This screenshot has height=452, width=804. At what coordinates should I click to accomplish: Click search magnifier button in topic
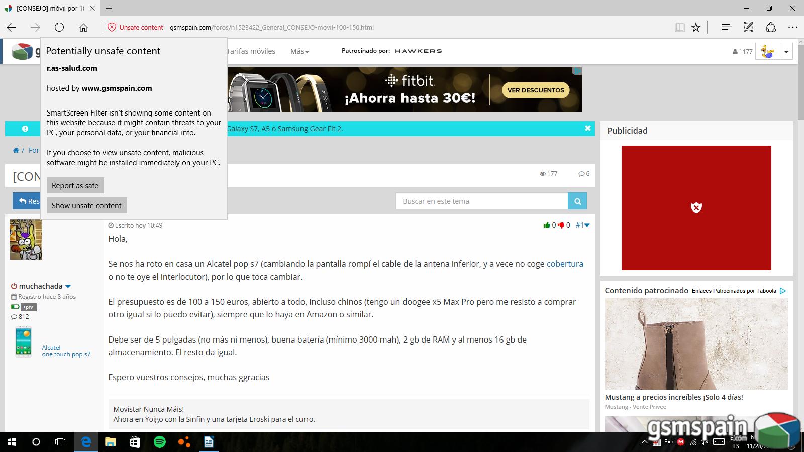point(577,201)
